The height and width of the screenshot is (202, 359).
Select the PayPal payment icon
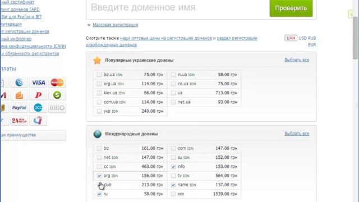[x=19, y=108]
